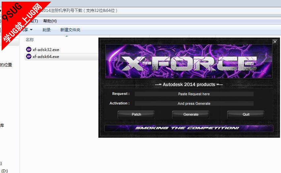Sort files by the 名称 column header

click(x=30, y=40)
